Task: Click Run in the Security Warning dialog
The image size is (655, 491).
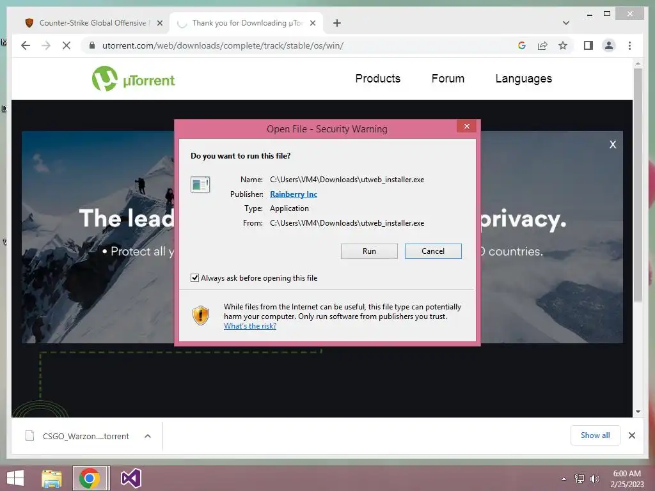Action: (x=369, y=251)
